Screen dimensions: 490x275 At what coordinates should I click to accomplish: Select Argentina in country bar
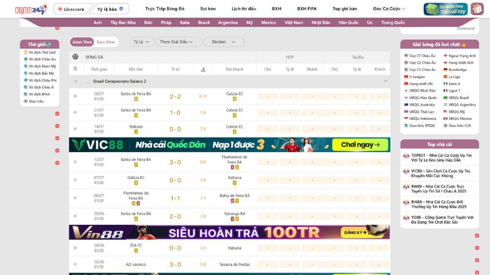(x=228, y=23)
